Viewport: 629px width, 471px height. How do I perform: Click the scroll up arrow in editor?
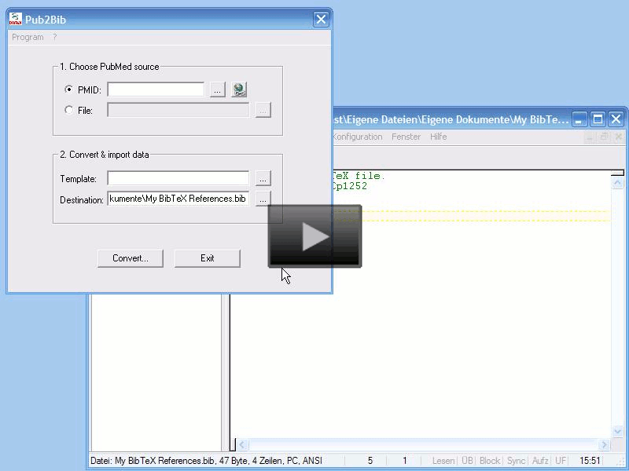coord(617,181)
